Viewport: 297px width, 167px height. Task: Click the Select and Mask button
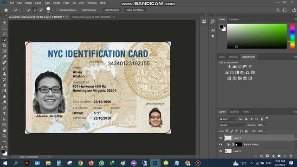pyautogui.click(x=135, y=10)
